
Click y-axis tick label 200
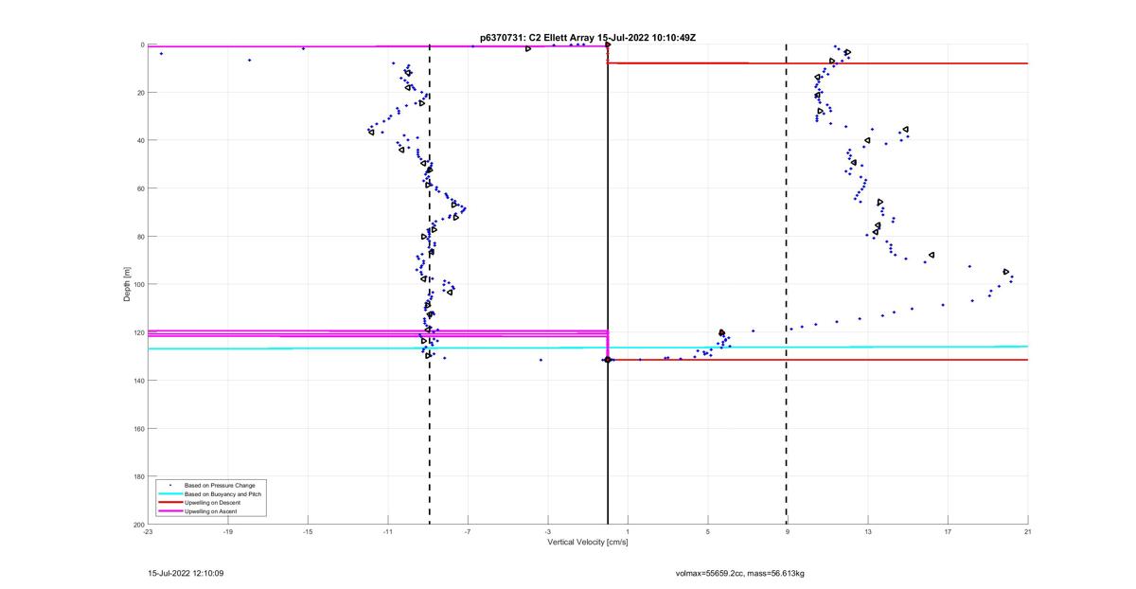coord(139,525)
